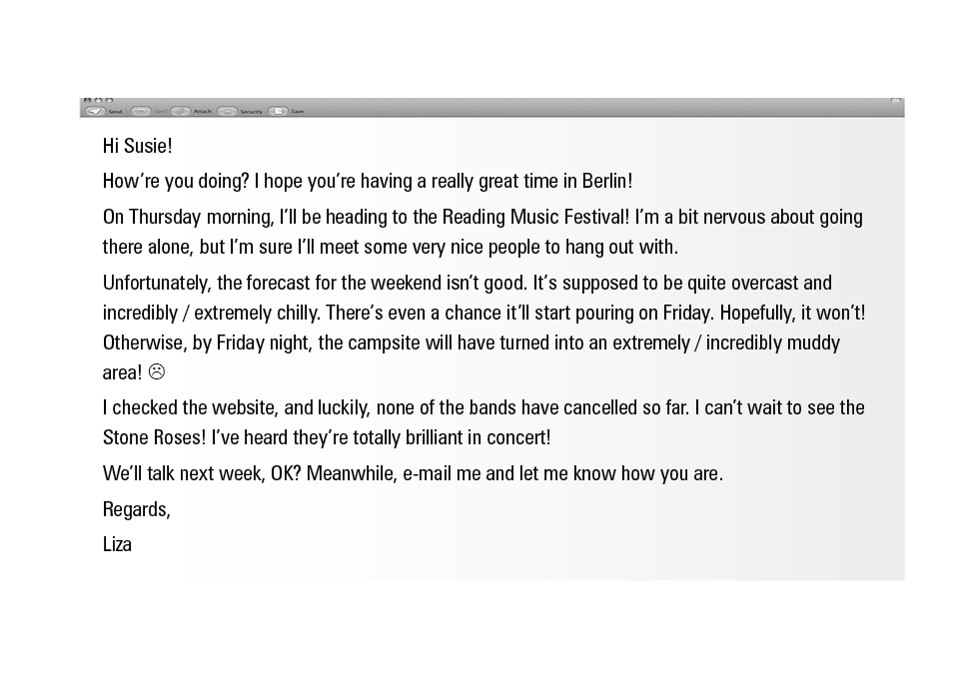Close the email compose window

click(87, 101)
